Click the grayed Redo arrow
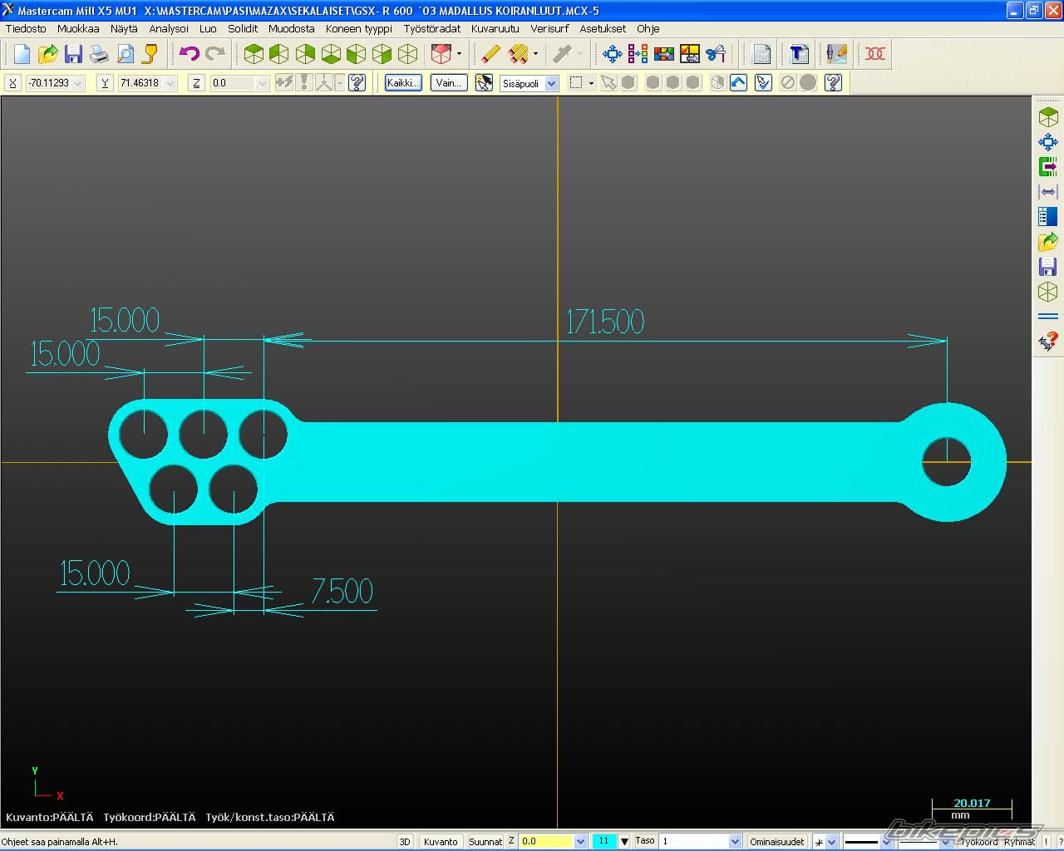1064x851 pixels. [215, 54]
